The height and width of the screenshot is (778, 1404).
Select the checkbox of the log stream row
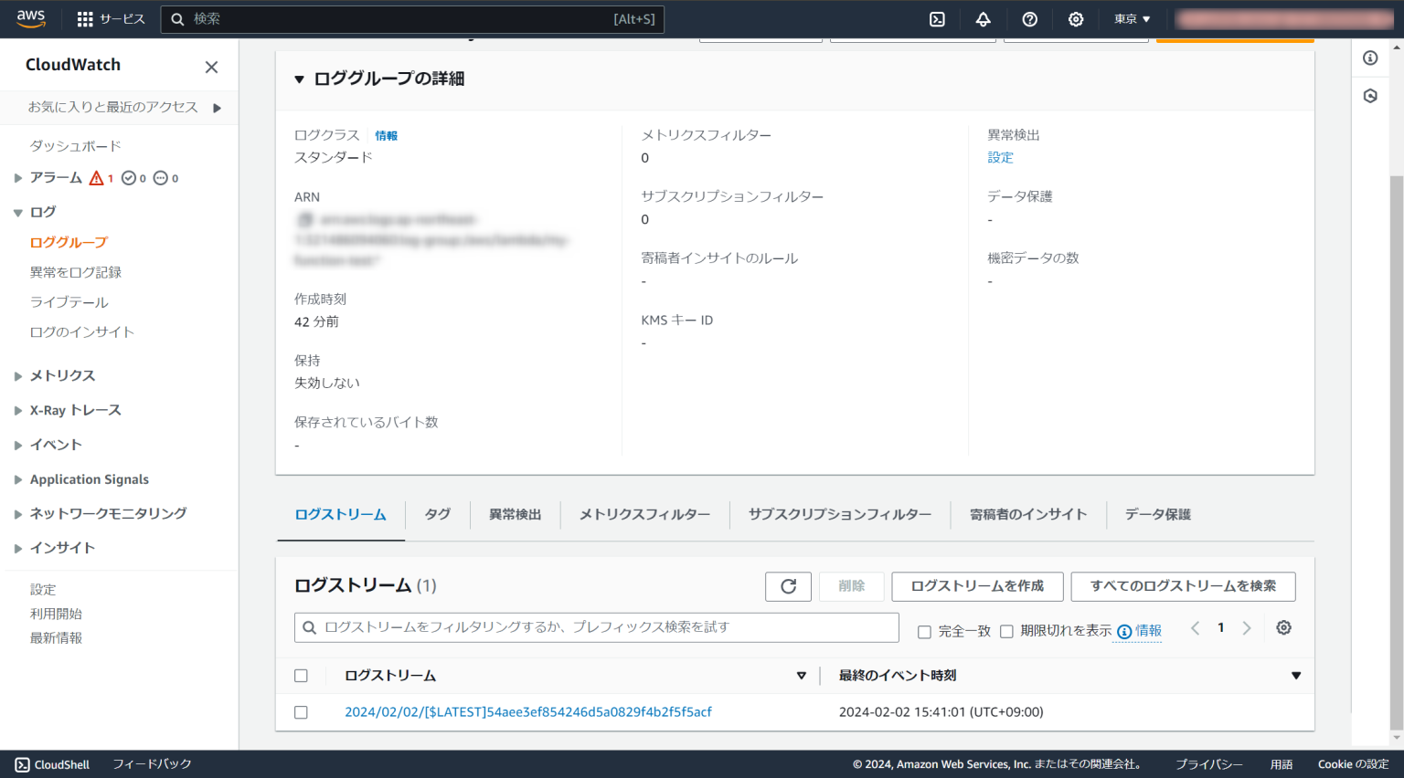[302, 711]
